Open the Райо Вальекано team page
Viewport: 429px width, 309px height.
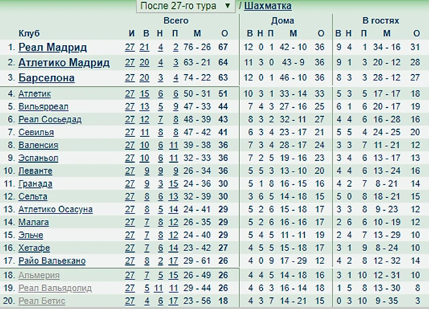pos(52,261)
